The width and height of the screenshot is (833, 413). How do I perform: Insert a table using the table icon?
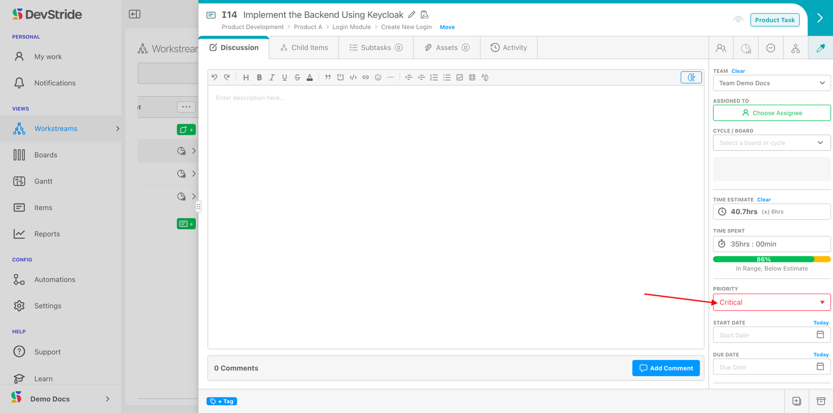click(472, 78)
